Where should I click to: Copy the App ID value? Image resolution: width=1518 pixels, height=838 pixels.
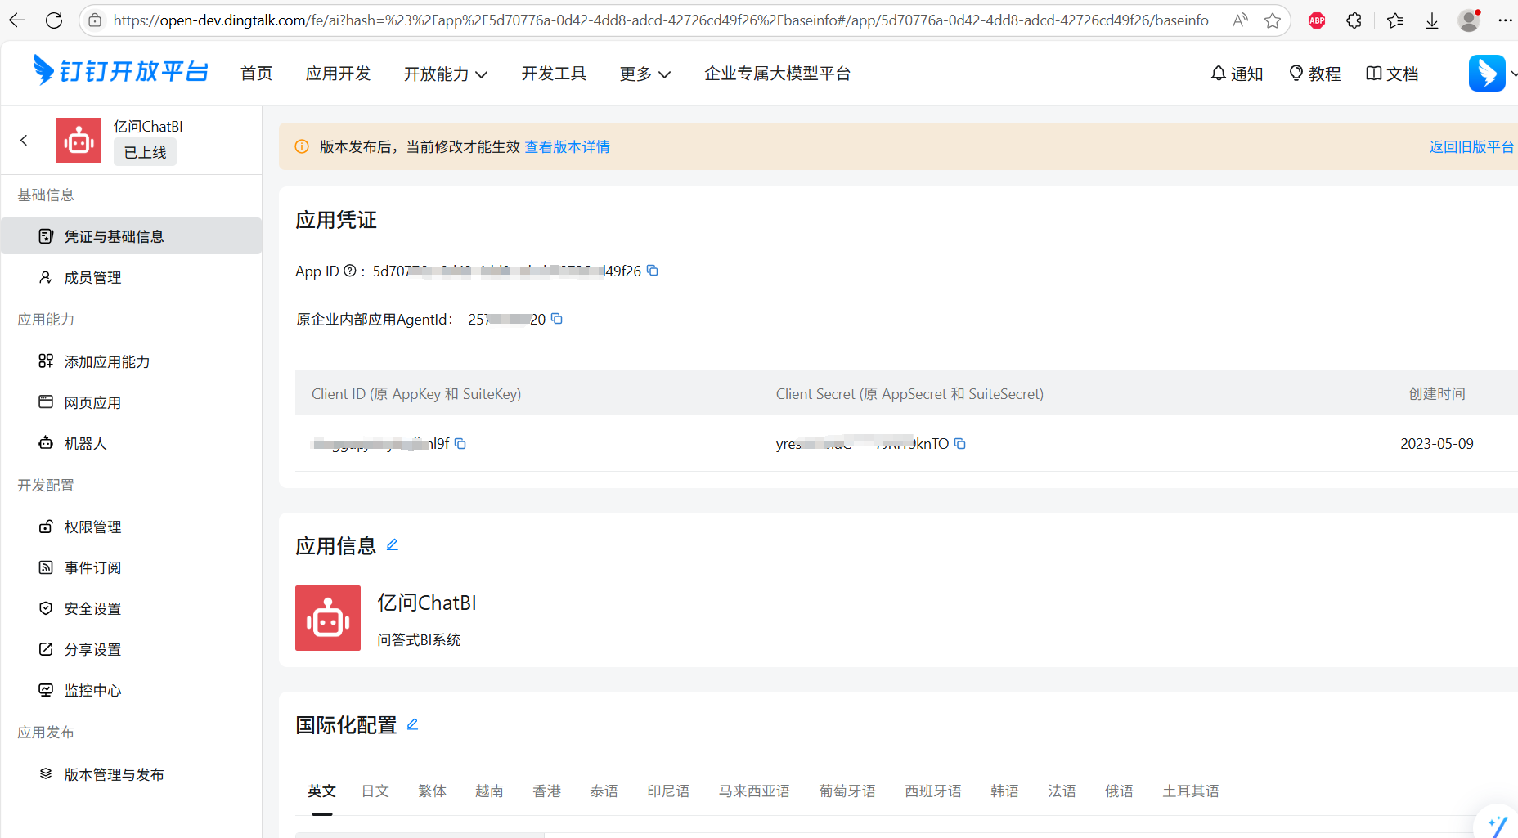coord(652,271)
